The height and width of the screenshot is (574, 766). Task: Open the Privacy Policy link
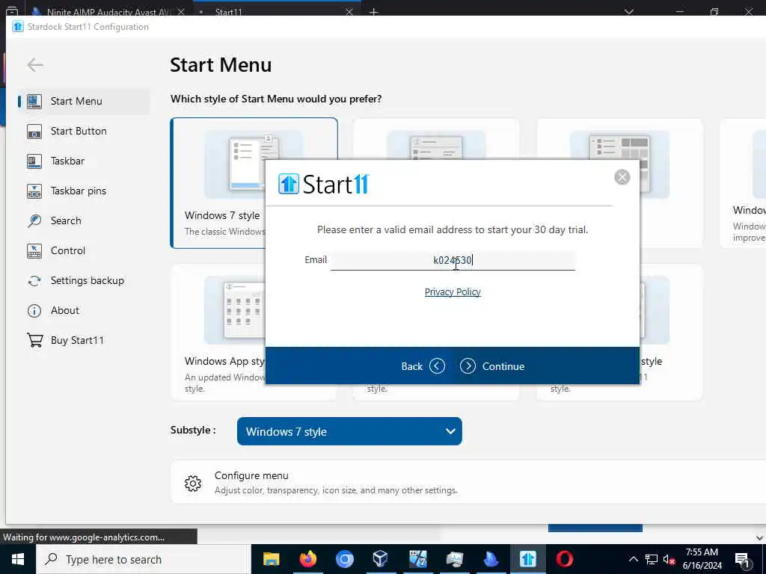tap(453, 292)
